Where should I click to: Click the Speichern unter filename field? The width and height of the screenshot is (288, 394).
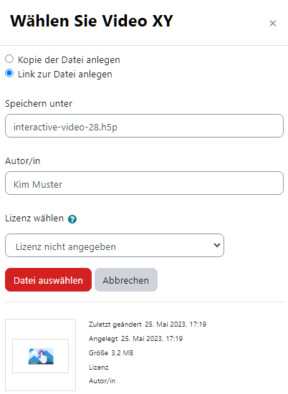(x=144, y=125)
